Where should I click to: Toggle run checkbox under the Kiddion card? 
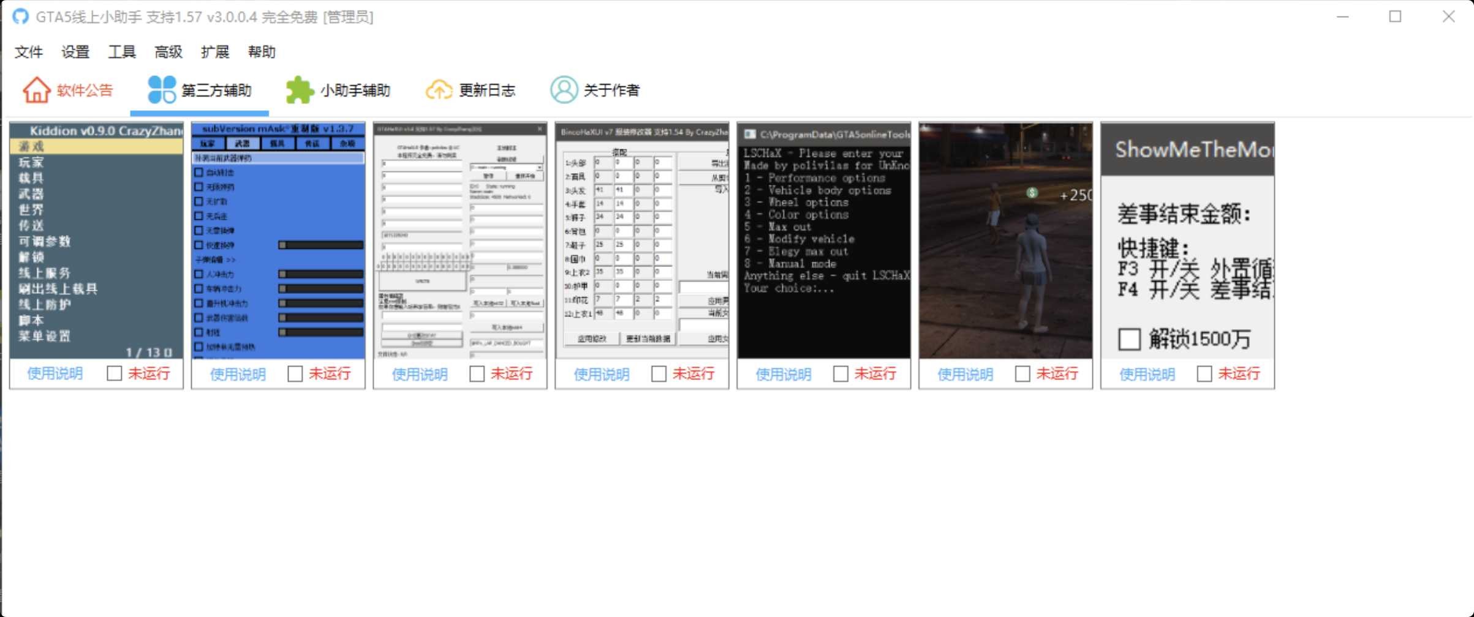coord(115,373)
